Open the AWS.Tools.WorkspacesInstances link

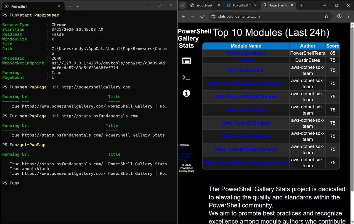click(x=246, y=84)
